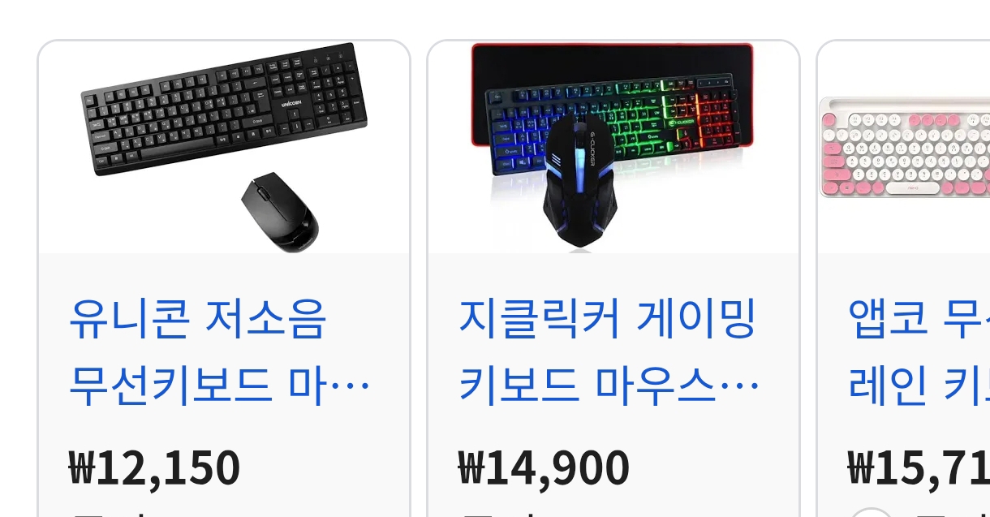Click the ₩12,150 price
This screenshot has height=517, width=990.
pyautogui.click(x=154, y=467)
